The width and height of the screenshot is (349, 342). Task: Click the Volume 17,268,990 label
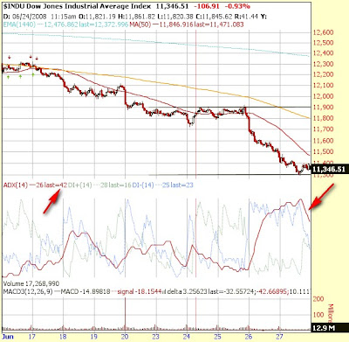pos(31,283)
